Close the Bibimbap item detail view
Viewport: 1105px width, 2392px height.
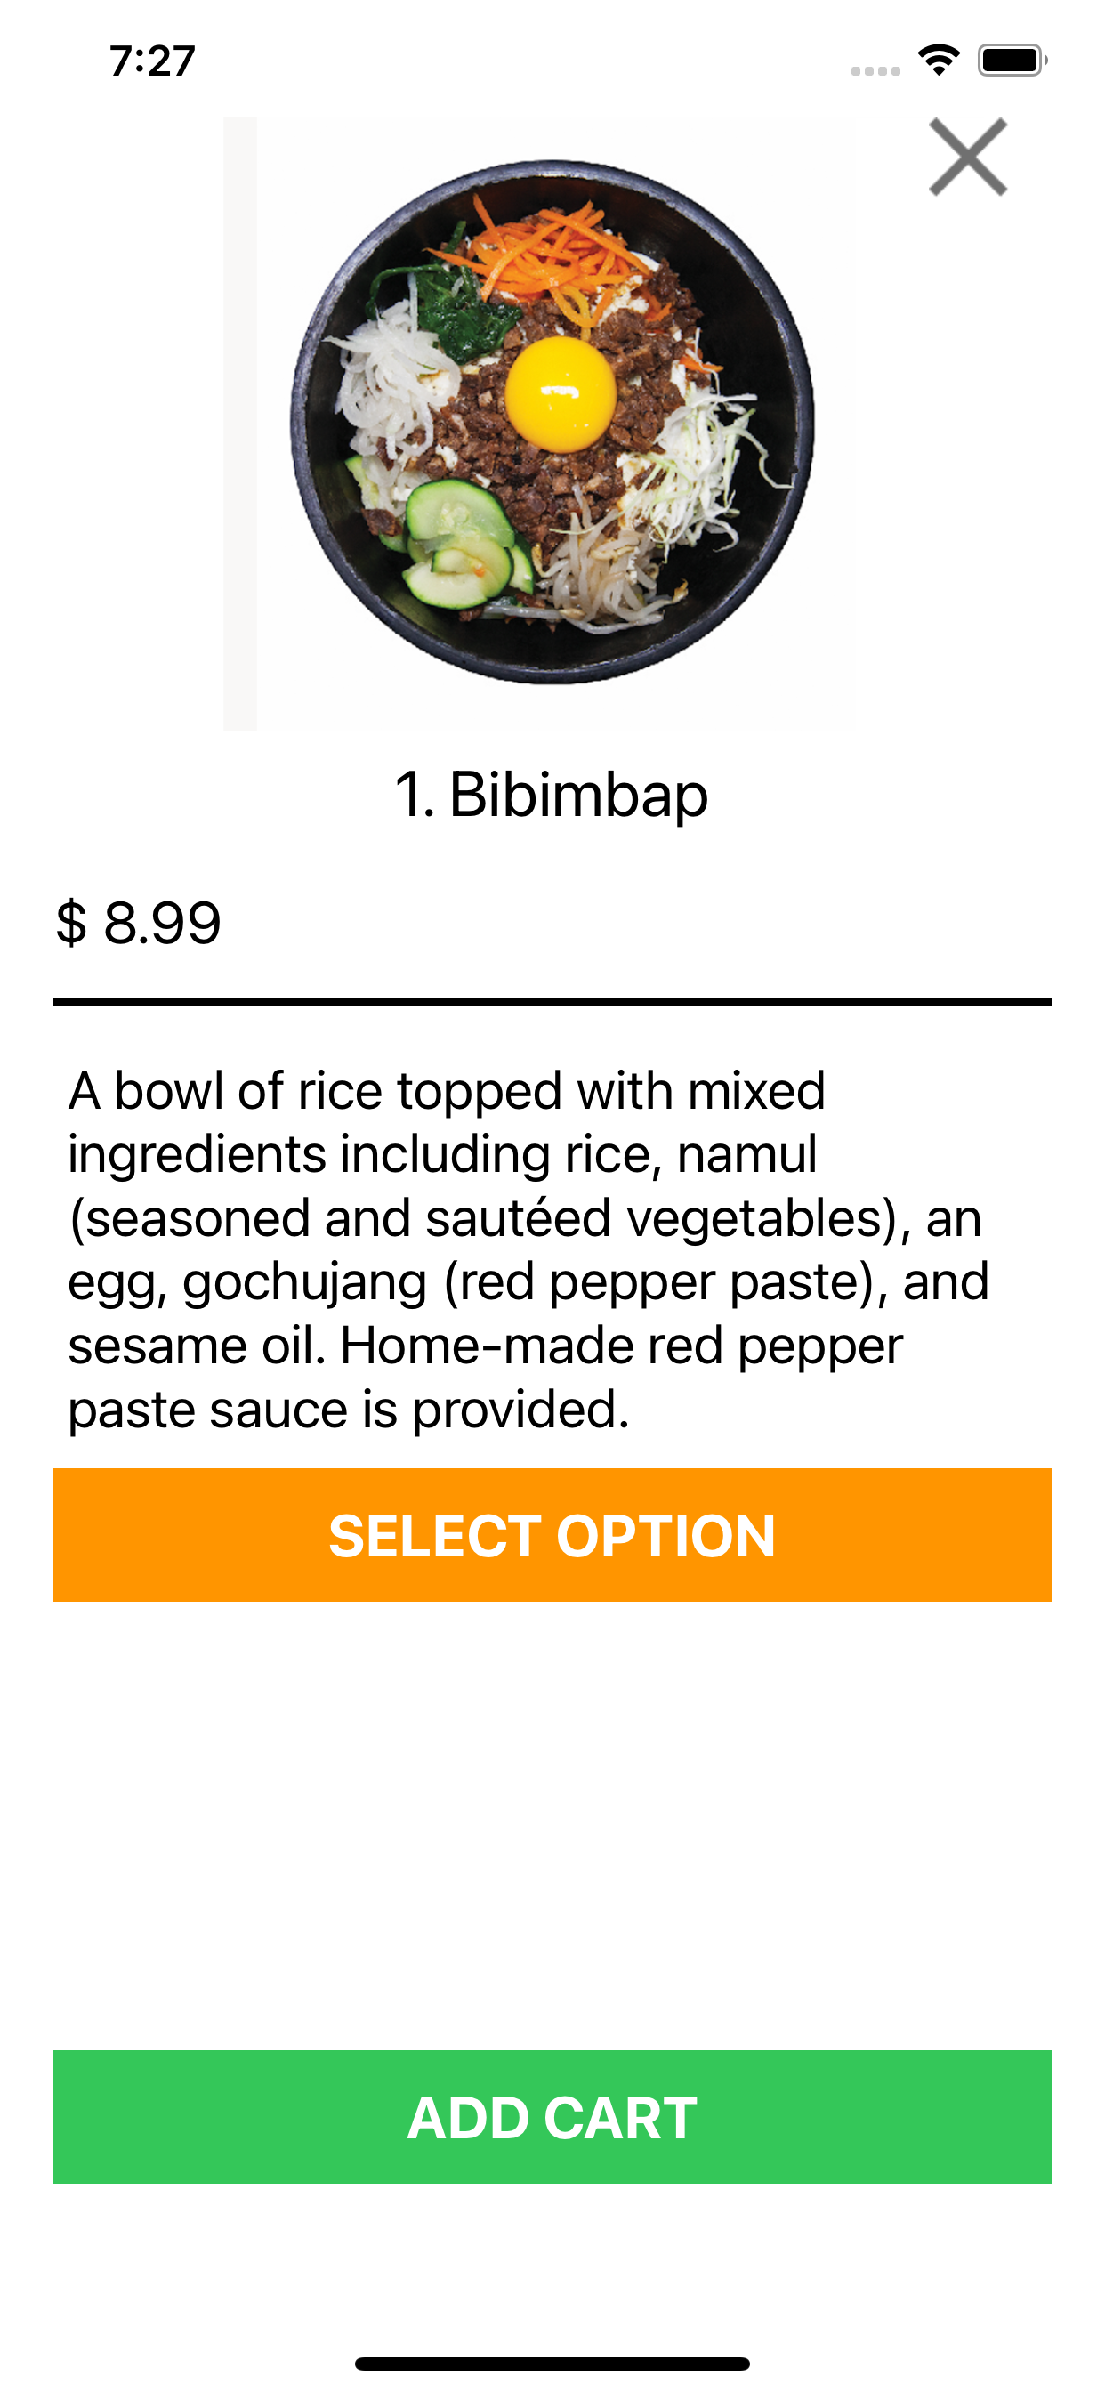(968, 157)
